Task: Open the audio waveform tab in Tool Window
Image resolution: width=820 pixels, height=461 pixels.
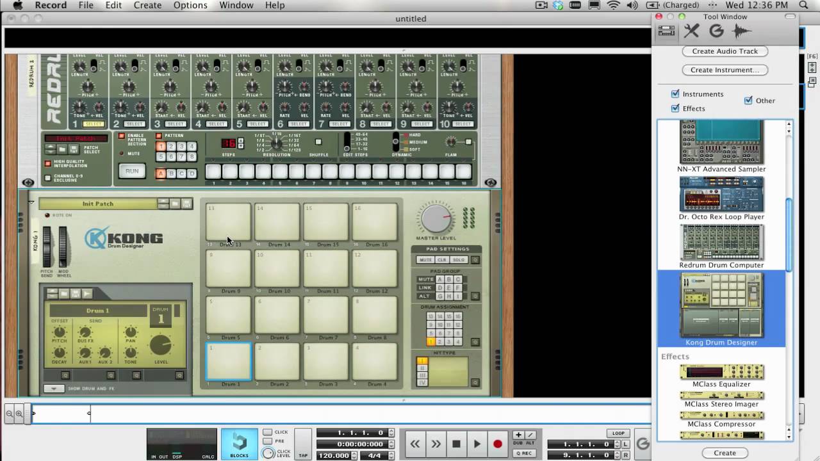Action: coord(742,31)
